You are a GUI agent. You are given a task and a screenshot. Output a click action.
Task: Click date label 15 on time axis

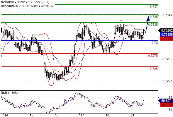pos(31,115)
